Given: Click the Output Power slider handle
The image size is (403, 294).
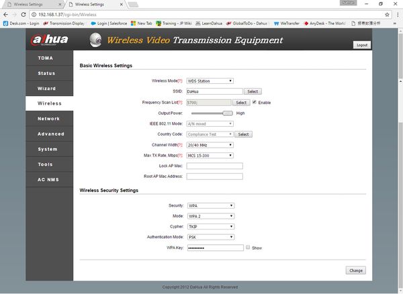Looking at the screenshot, I should tap(228, 113).
